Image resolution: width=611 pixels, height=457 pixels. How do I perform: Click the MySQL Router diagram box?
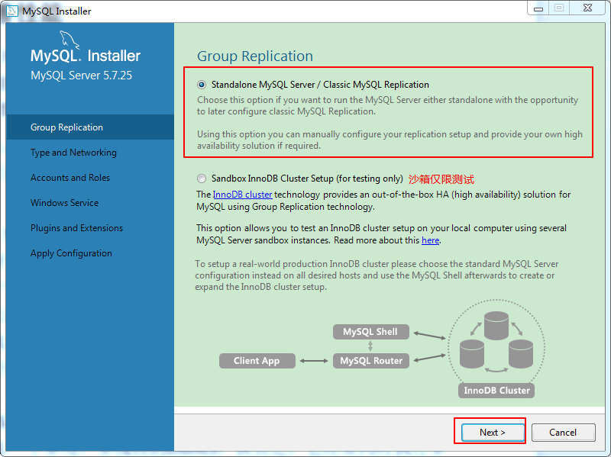(370, 361)
